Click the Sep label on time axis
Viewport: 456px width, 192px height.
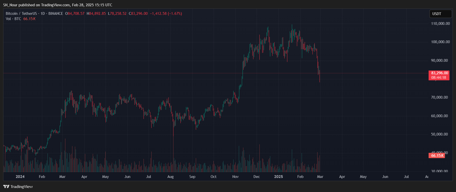[192, 177]
